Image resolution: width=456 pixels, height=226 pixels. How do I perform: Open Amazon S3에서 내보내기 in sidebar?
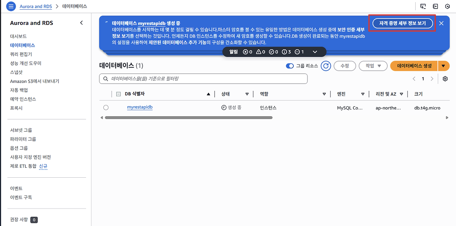[x=35, y=81]
